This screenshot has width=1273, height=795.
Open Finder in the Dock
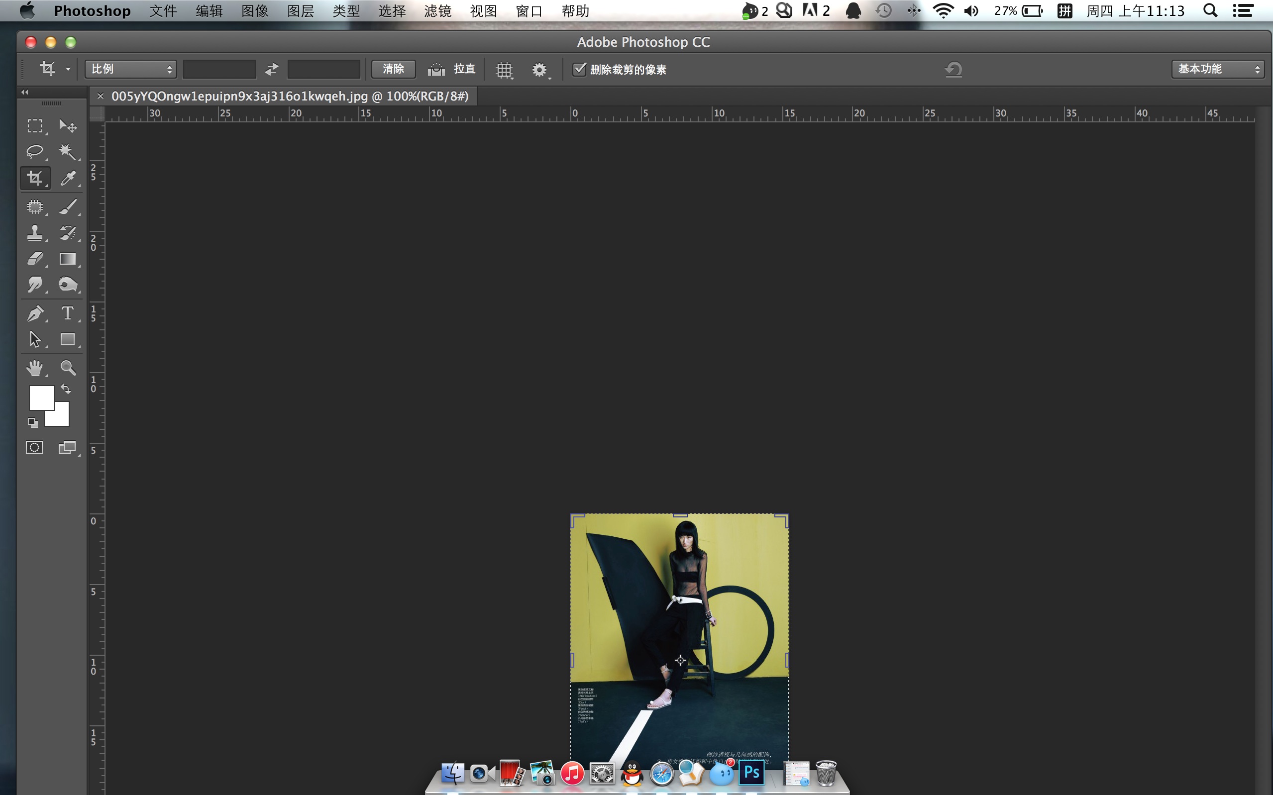click(x=453, y=773)
